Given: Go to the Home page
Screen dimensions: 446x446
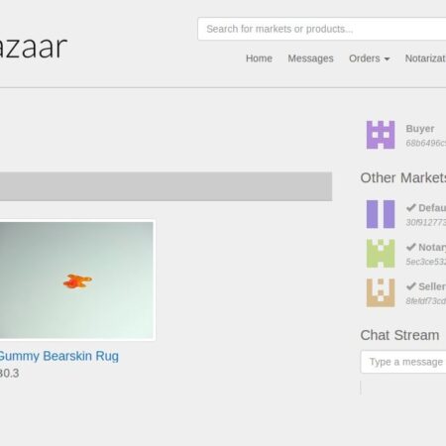Looking at the screenshot, I should (259, 58).
